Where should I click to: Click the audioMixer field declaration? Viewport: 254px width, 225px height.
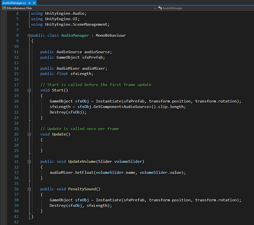click(74, 68)
